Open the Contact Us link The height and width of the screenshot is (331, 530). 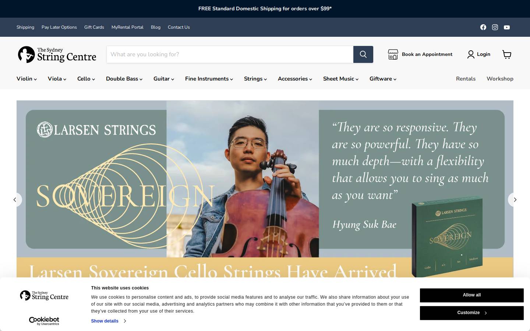179,27
